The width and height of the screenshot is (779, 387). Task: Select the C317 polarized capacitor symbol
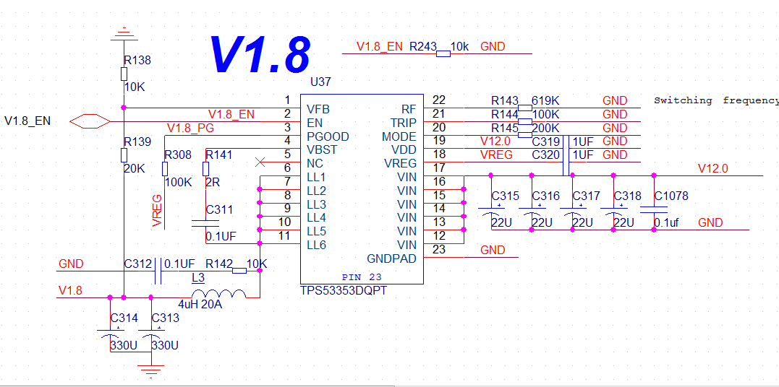[x=572, y=211]
